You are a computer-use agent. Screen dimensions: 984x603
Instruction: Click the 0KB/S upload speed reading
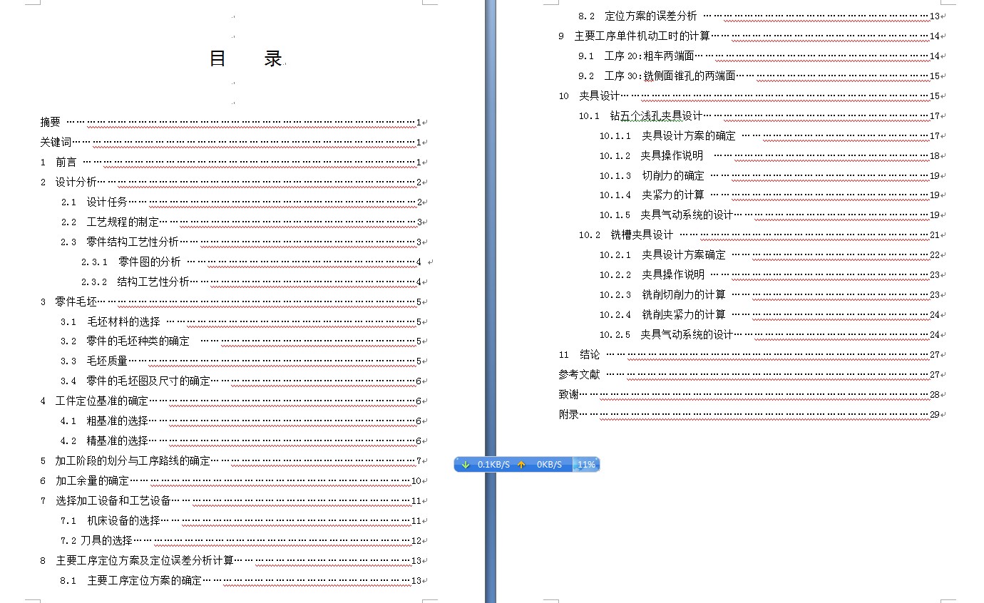(549, 465)
